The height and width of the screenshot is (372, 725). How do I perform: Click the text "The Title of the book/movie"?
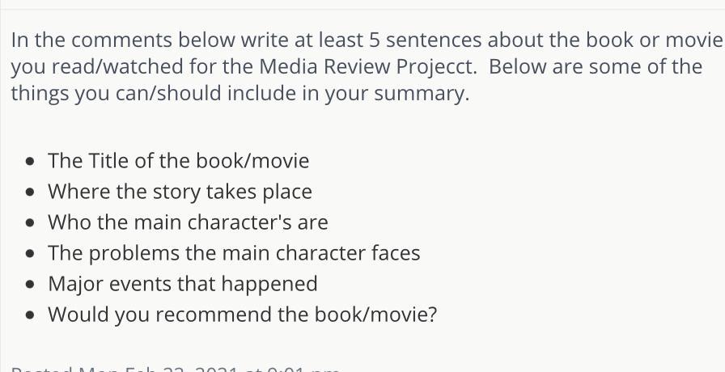pyautogui.click(x=179, y=161)
